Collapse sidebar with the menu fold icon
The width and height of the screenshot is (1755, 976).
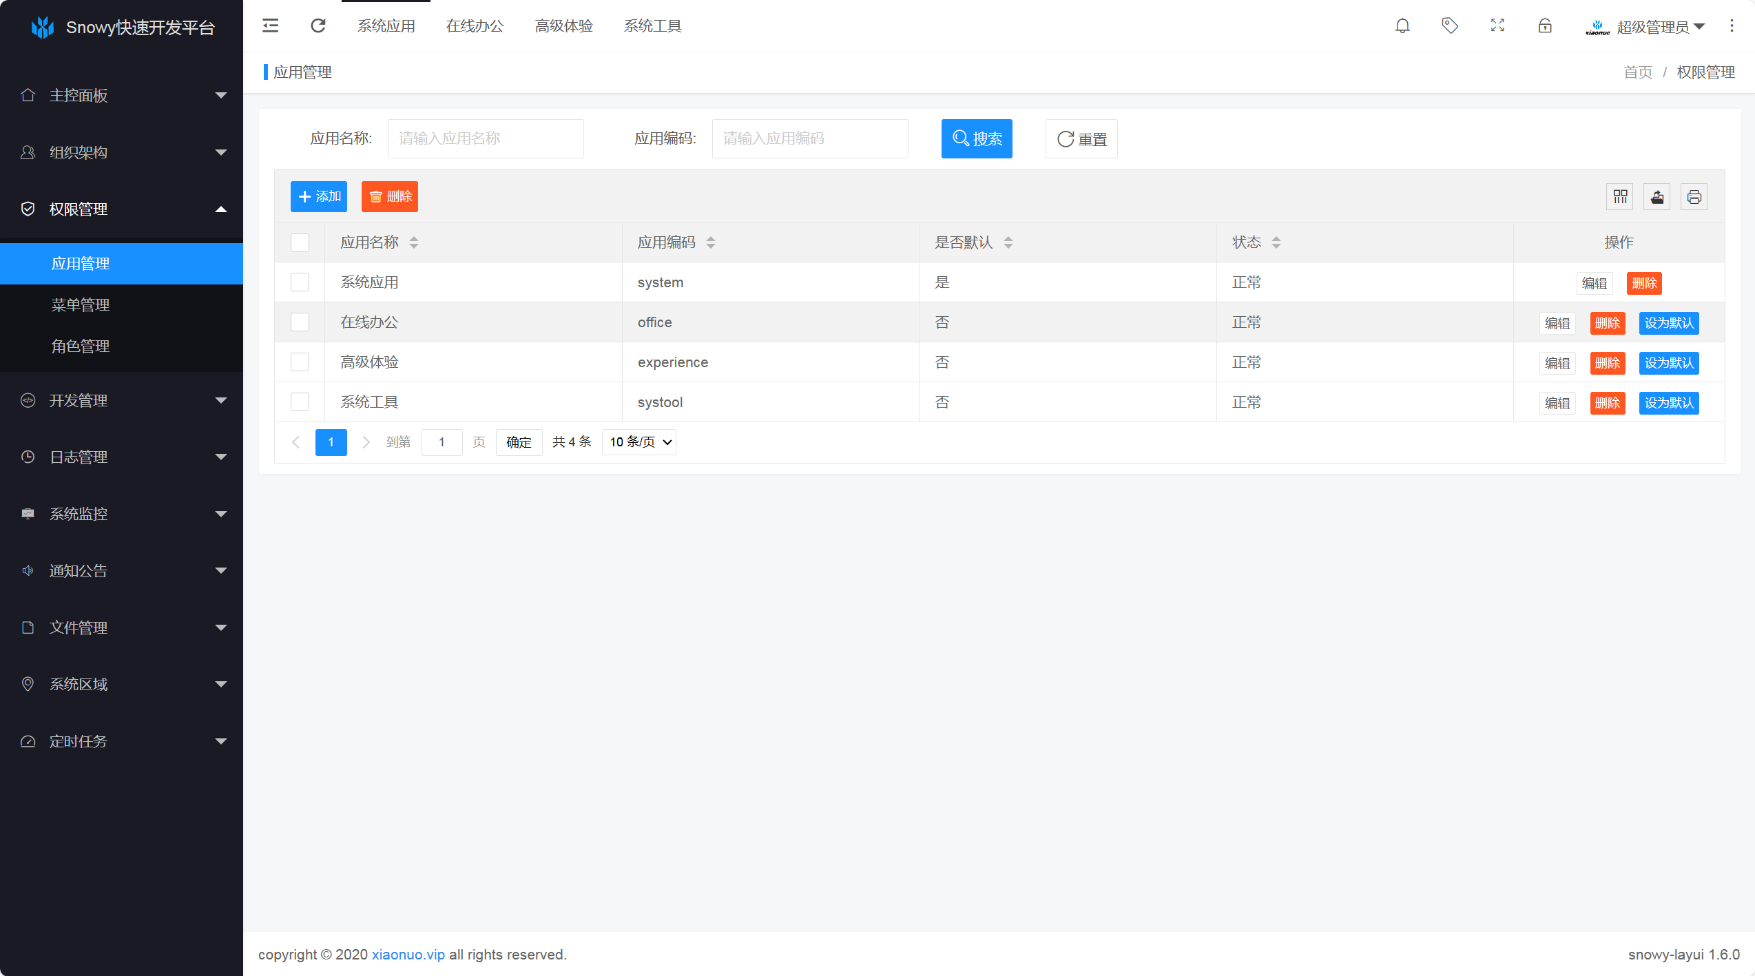(271, 26)
